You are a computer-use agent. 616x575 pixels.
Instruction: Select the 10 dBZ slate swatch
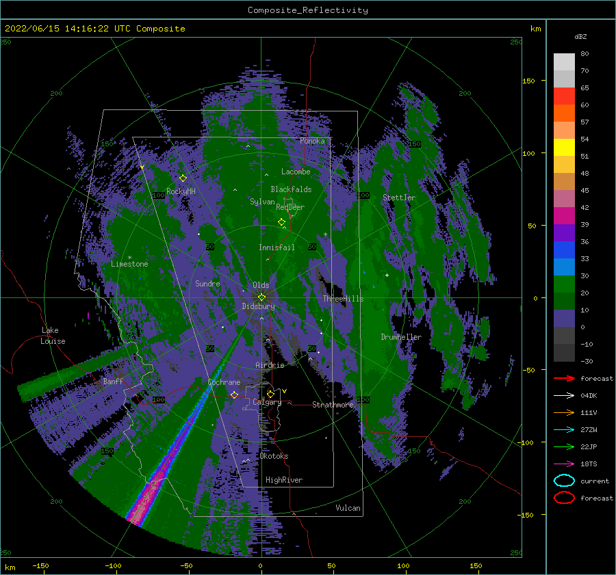tap(564, 319)
